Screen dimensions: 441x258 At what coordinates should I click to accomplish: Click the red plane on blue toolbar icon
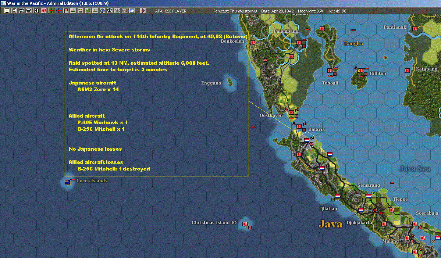(x=58, y=11)
